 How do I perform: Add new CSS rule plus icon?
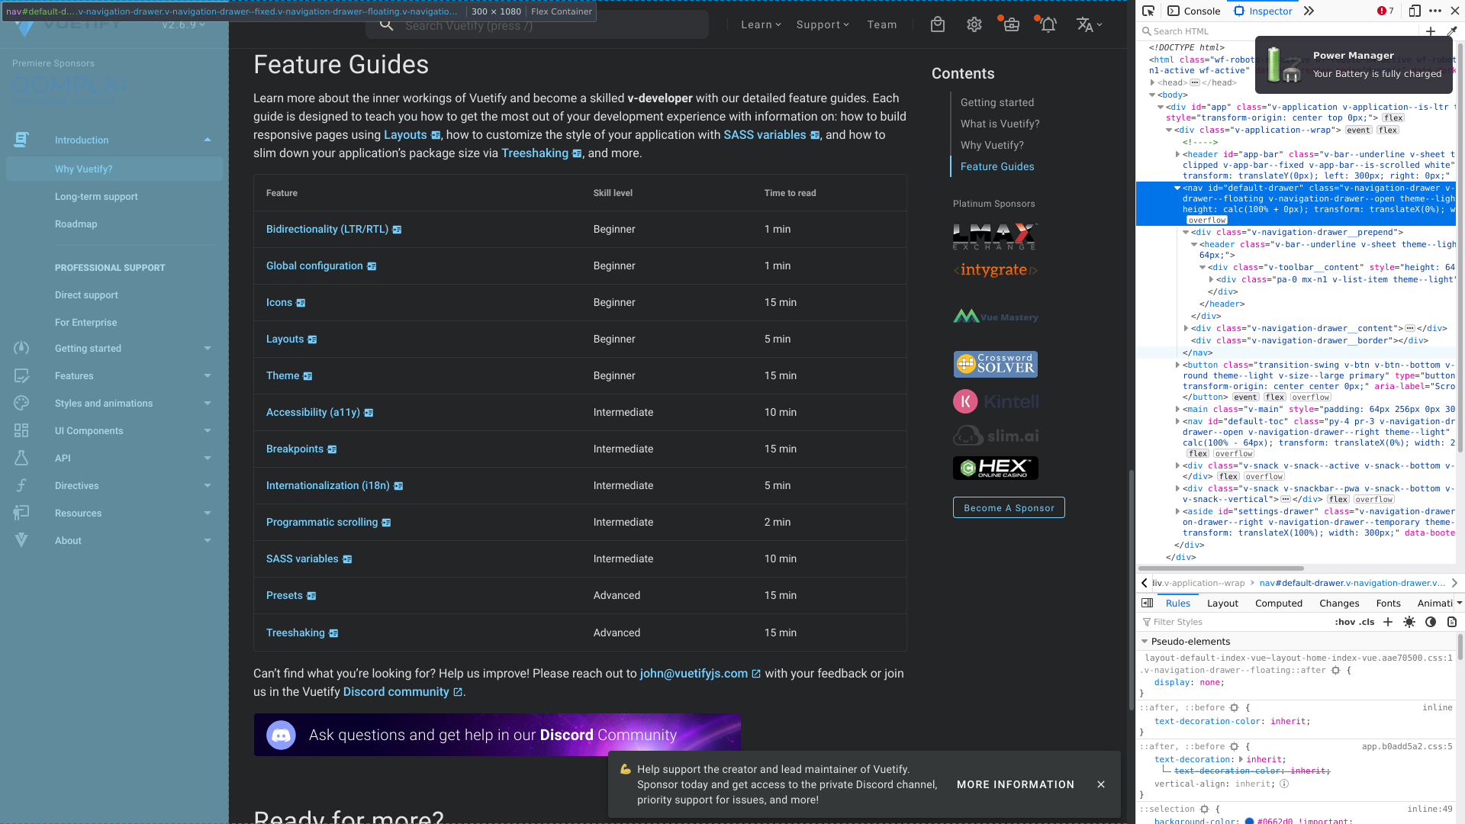click(x=1388, y=623)
